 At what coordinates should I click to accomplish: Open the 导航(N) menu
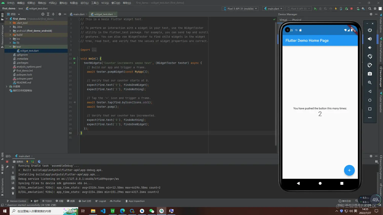[x=42, y=3]
